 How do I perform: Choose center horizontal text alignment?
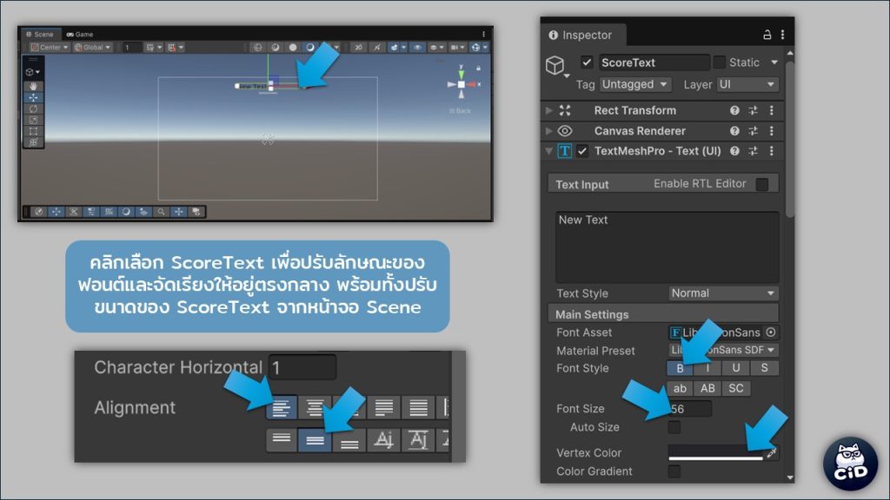(315, 407)
